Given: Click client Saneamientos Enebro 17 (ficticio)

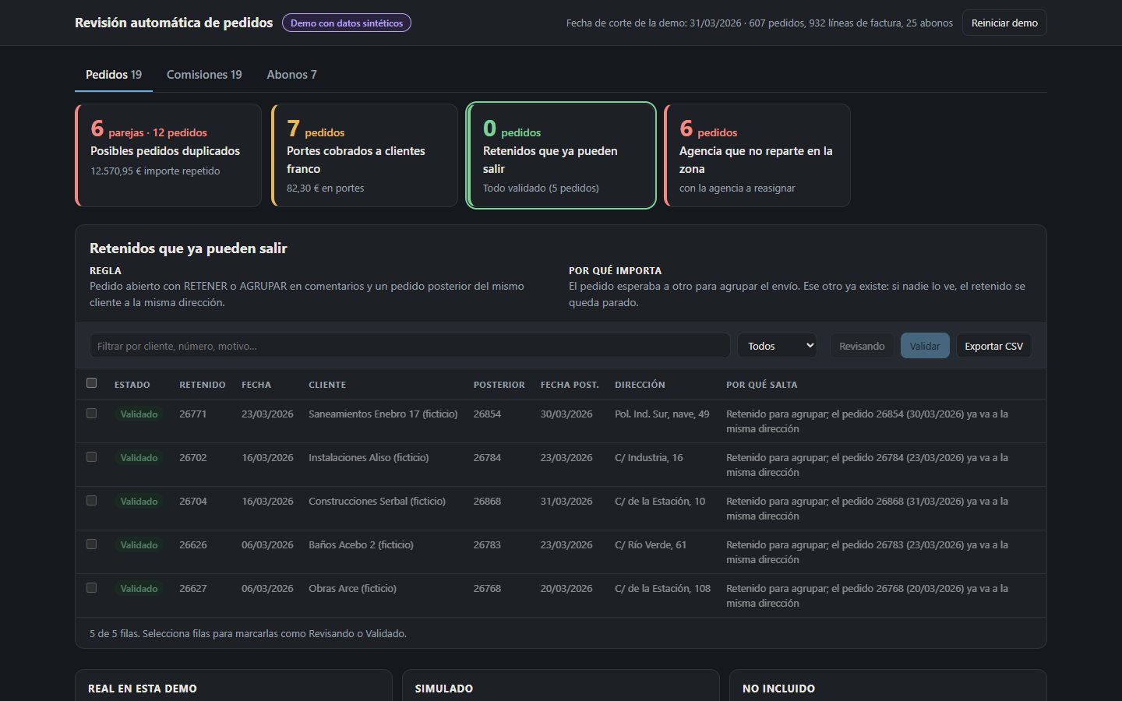Looking at the screenshot, I should 383,414.
